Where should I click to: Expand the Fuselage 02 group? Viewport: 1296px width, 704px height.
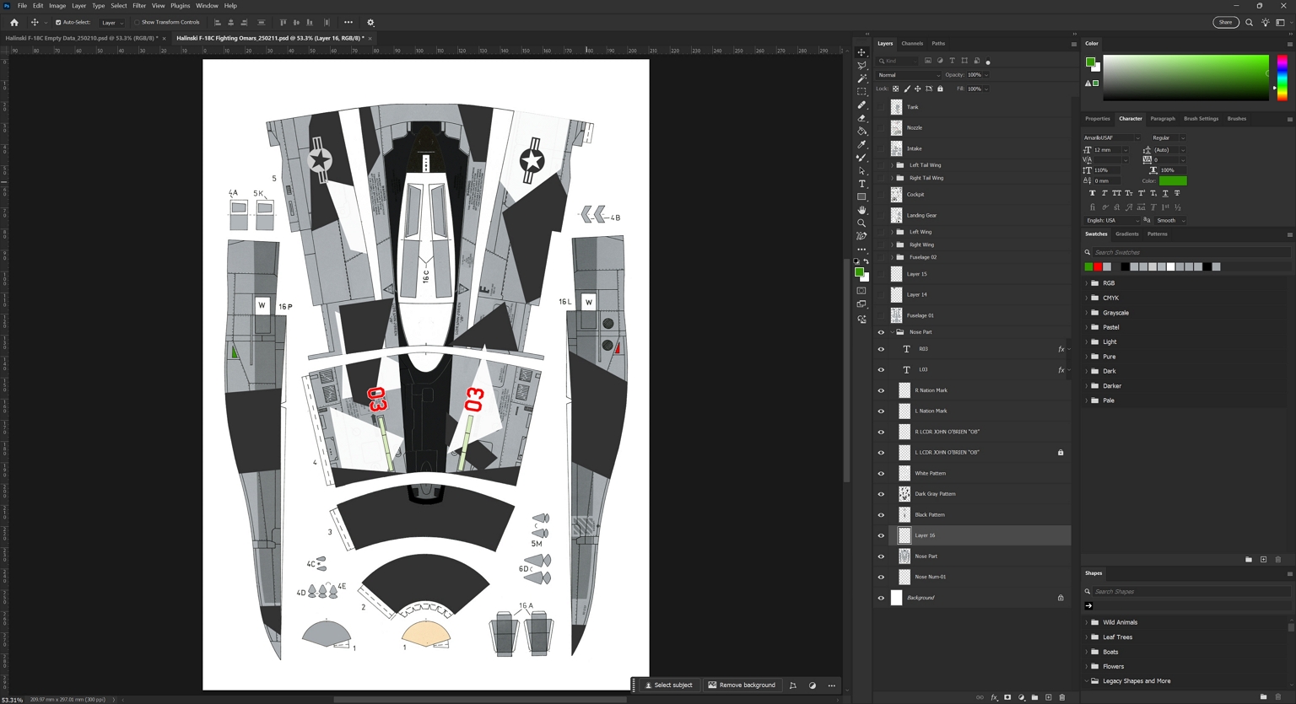click(892, 257)
